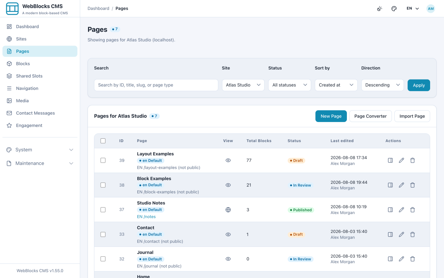Tick the checkbox for Studio Notes row
Viewport: 444px width, 278px height.
point(103,210)
